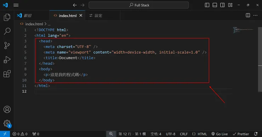Go back with the left arrow
The width and height of the screenshot is (262, 137).
click(x=75, y=5)
